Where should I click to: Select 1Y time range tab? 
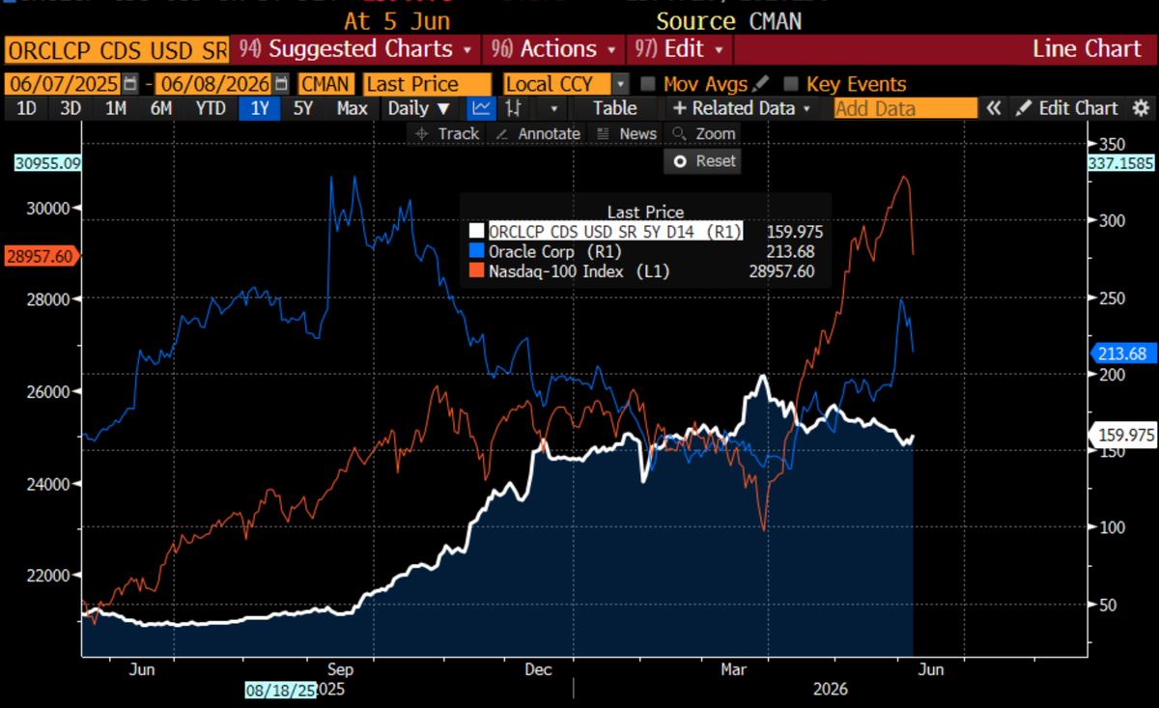pos(259,108)
